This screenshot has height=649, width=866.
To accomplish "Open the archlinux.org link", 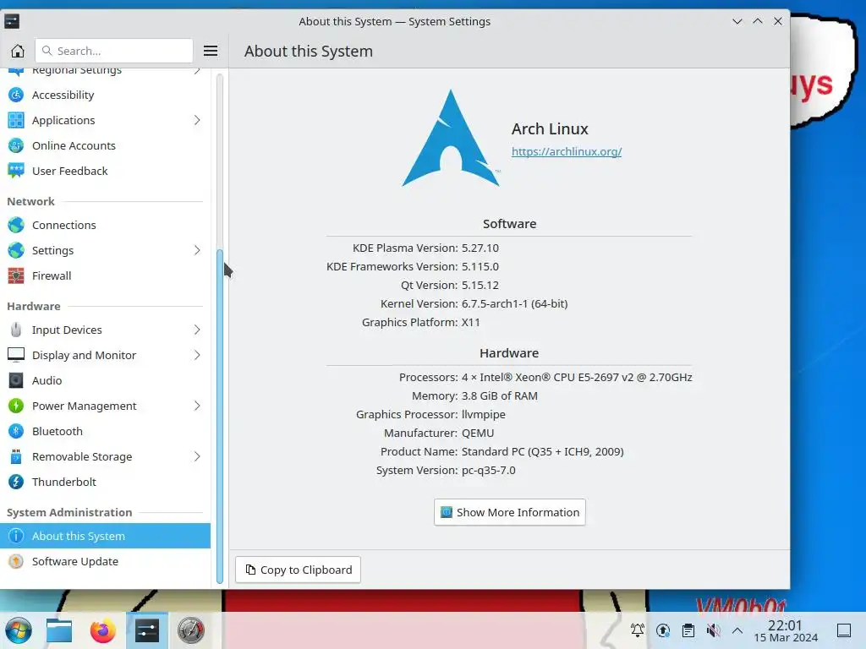I will click(567, 151).
